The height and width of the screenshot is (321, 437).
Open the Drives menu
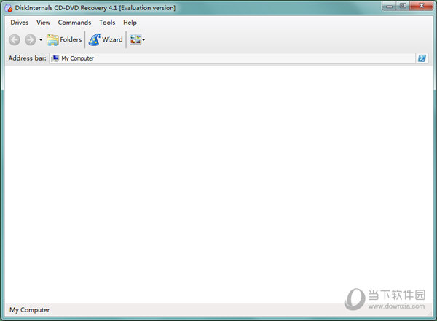(20, 23)
